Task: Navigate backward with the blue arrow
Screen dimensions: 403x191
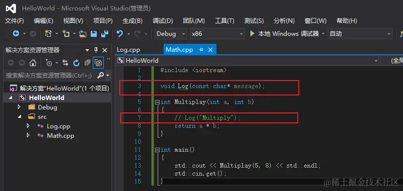Action: [16, 34]
